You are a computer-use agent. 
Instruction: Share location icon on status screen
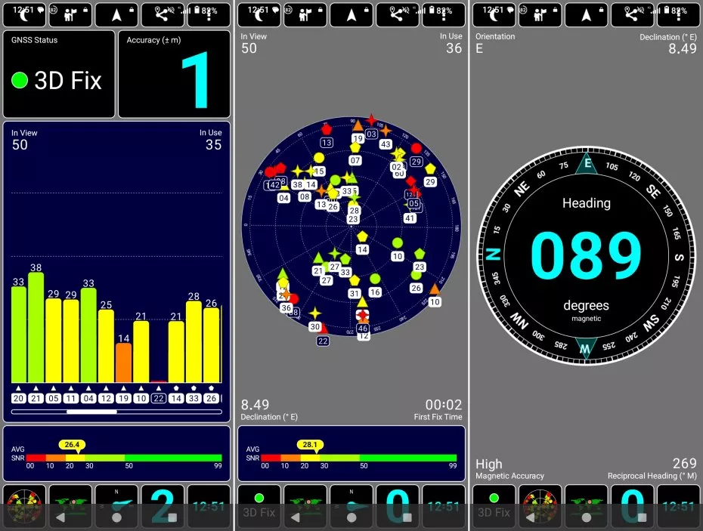point(163,15)
